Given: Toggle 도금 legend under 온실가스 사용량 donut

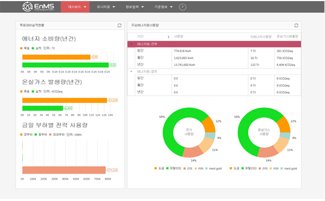Looking at the screenshot, I should coord(234,169).
